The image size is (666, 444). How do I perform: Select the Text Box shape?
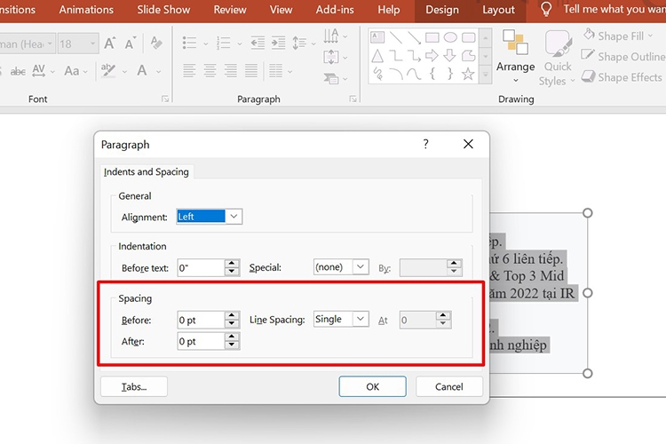click(377, 37)
